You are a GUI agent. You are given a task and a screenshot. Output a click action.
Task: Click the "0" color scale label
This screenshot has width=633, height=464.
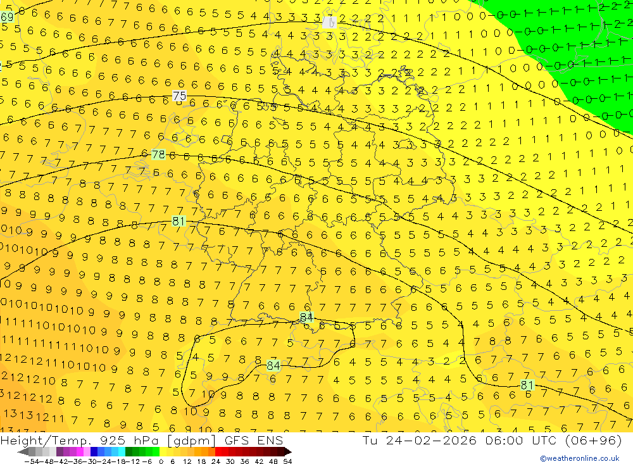(161, 461)
